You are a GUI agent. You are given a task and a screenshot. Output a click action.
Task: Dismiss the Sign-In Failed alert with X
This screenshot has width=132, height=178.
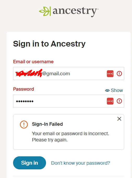(119, 119)
